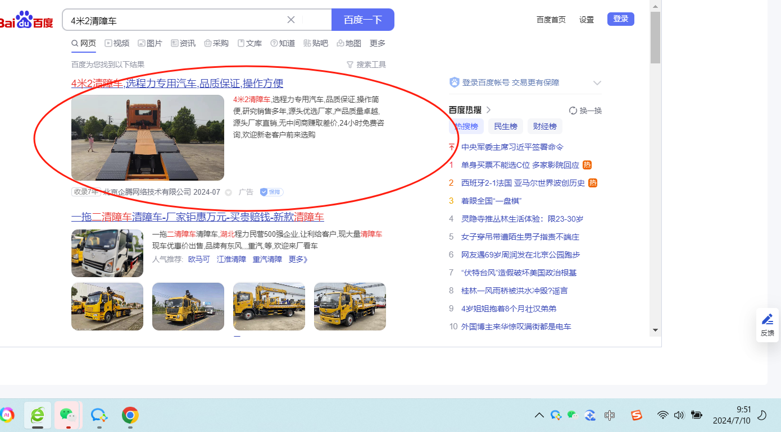Switch to the 民生榜 tab

click(505, 126)
